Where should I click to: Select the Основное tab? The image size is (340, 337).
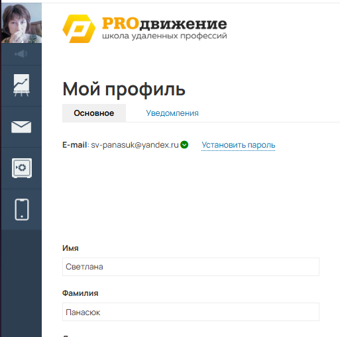pyautogui.click(x=94, y=113)
